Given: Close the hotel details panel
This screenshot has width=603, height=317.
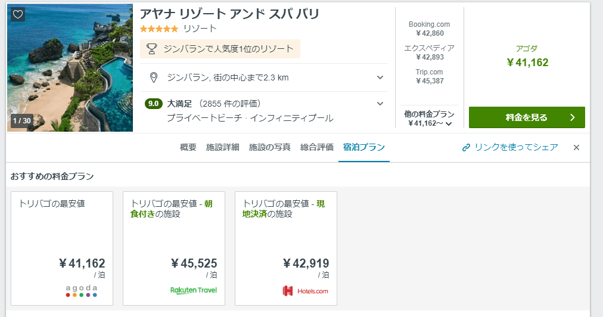Looking at the screenshot, I should tap(576, 147).
